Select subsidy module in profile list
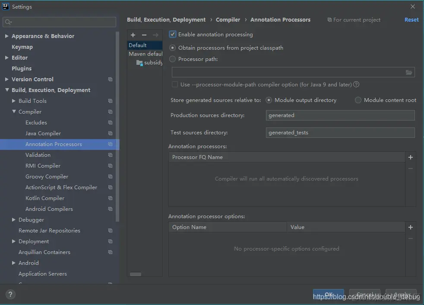The height and width of the screenshot is (305, 424). 149,63
